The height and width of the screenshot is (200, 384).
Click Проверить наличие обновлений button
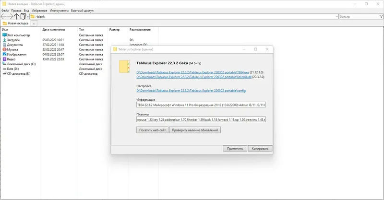point(195,130)
